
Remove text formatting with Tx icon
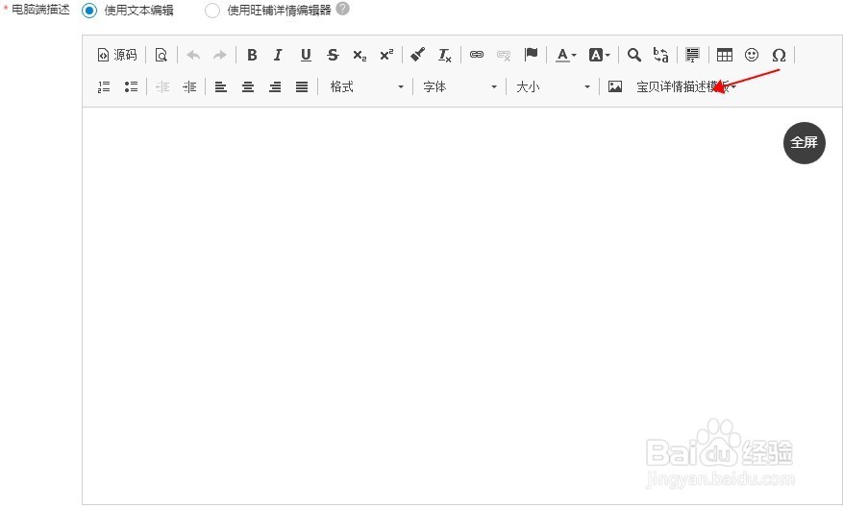(445, 55)
